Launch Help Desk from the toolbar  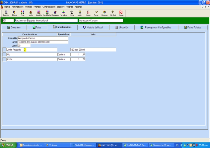(113, 13)
